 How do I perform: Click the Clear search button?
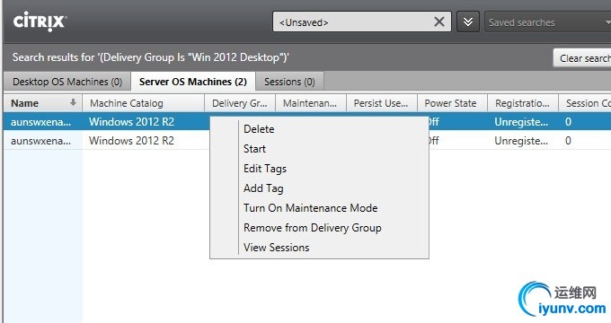coord(582,58)
